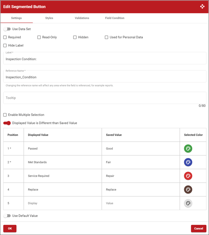Switch to the Styles tab
The height and width of the screenshot is (235, 209).
pos(49,18)
